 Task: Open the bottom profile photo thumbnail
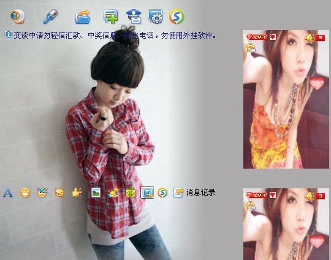pyautogui.click(x=286, y=224)
